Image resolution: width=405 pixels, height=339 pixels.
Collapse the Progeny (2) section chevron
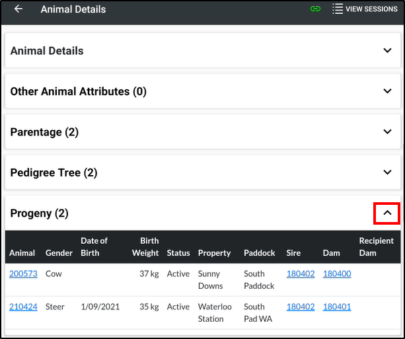[387, 213]
